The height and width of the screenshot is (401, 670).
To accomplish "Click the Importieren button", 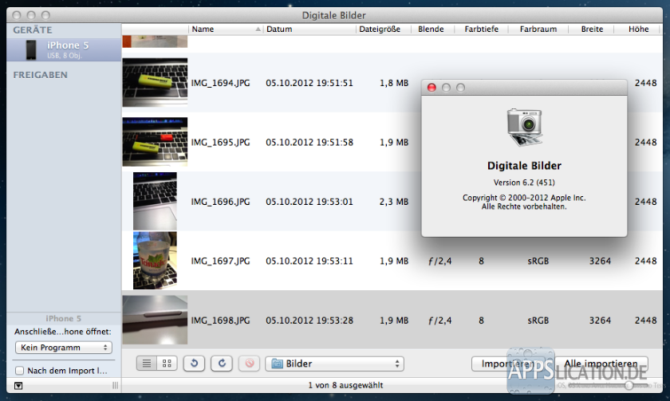I will [x=509, y=364].
